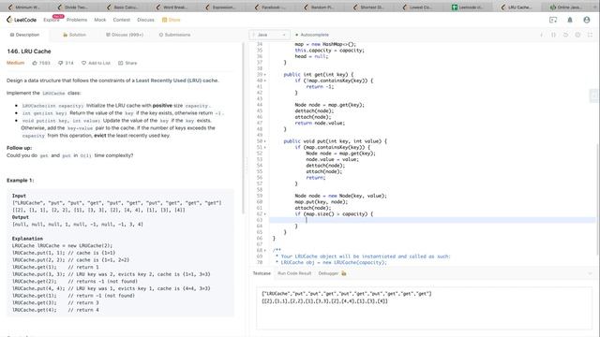Open the Java language dropdown

(x=269, y=35)
